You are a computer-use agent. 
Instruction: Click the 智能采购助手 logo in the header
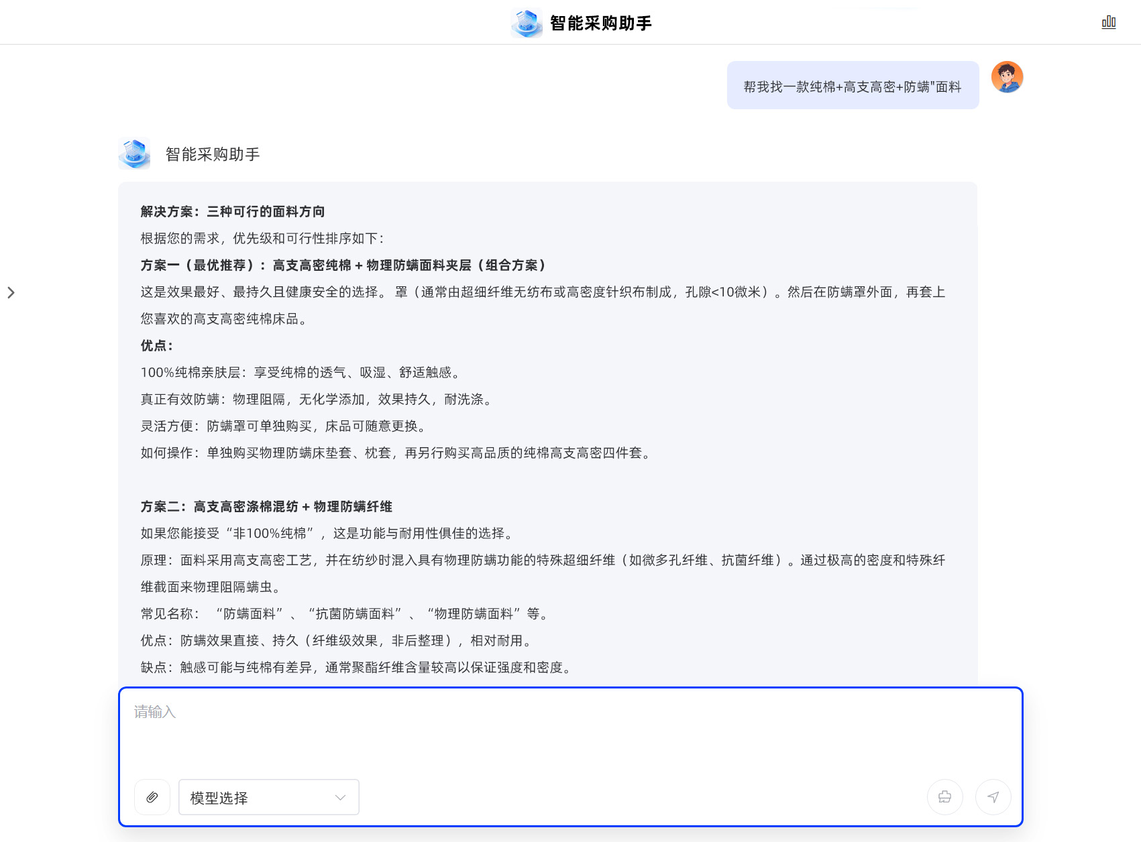click(527, 22)
